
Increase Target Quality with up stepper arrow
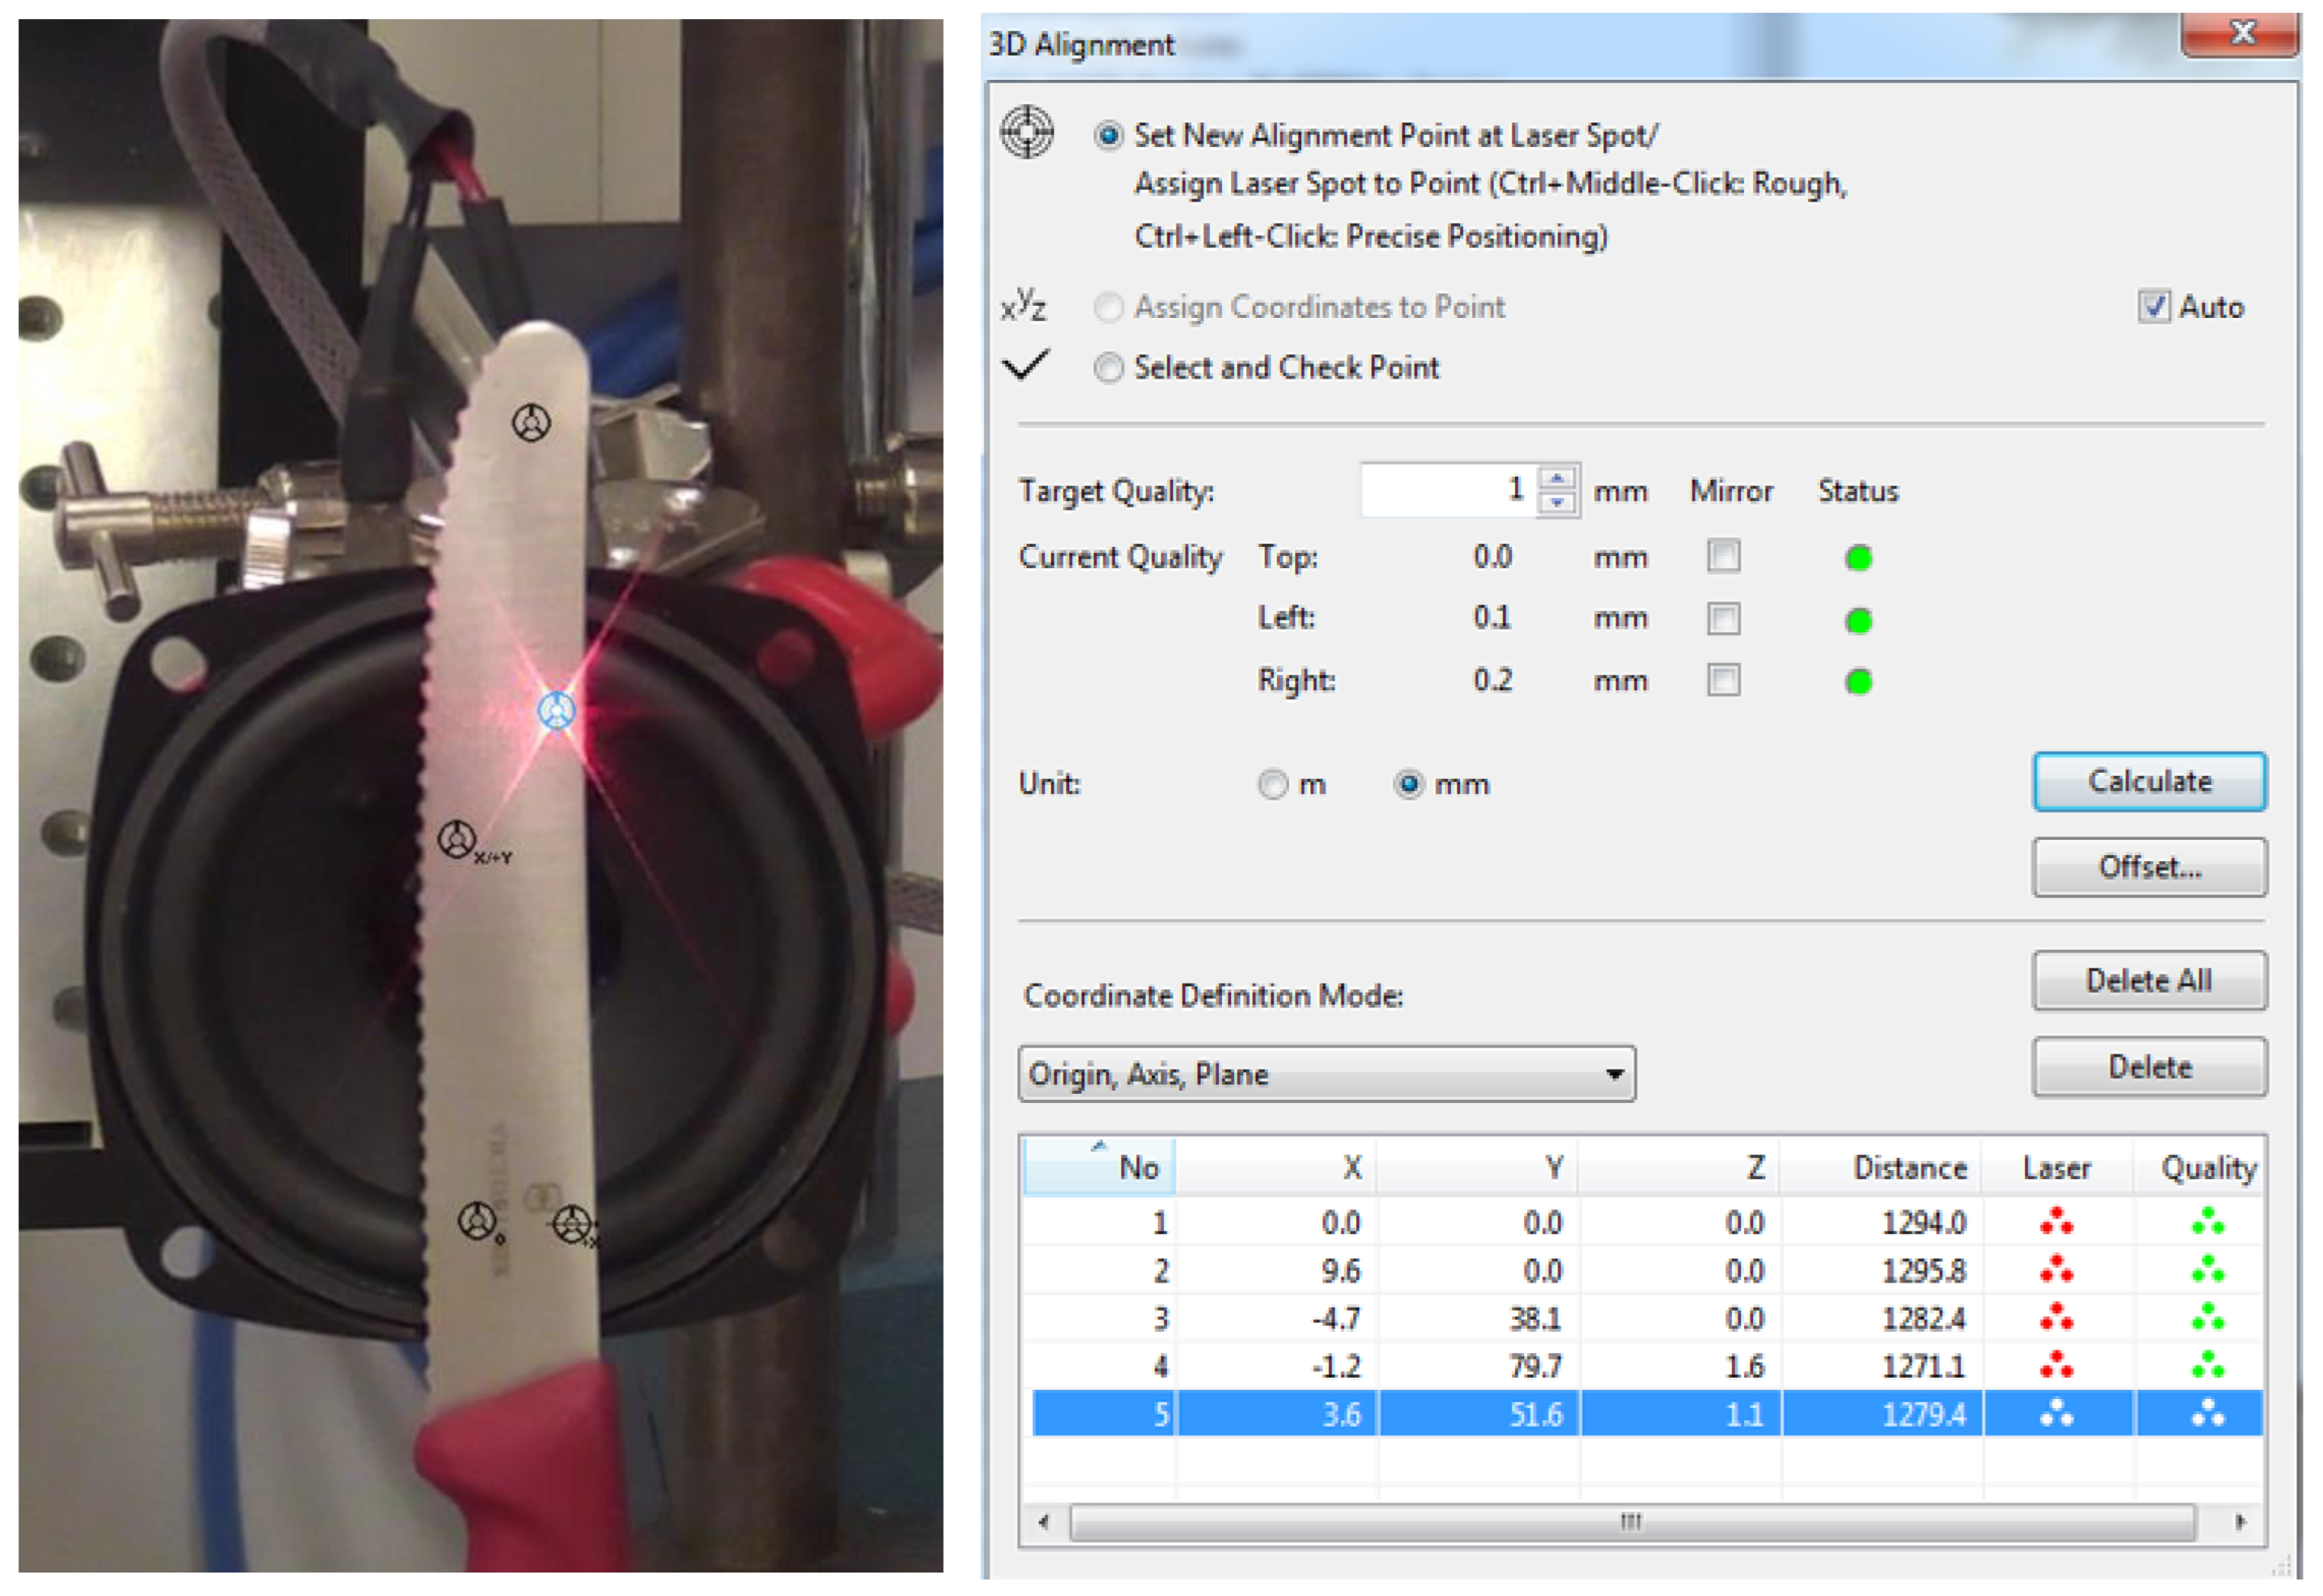coord(1556,478)
